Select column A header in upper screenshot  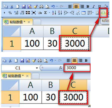tap(32, 31)
